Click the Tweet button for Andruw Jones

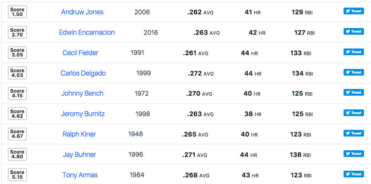click(354, 11)
